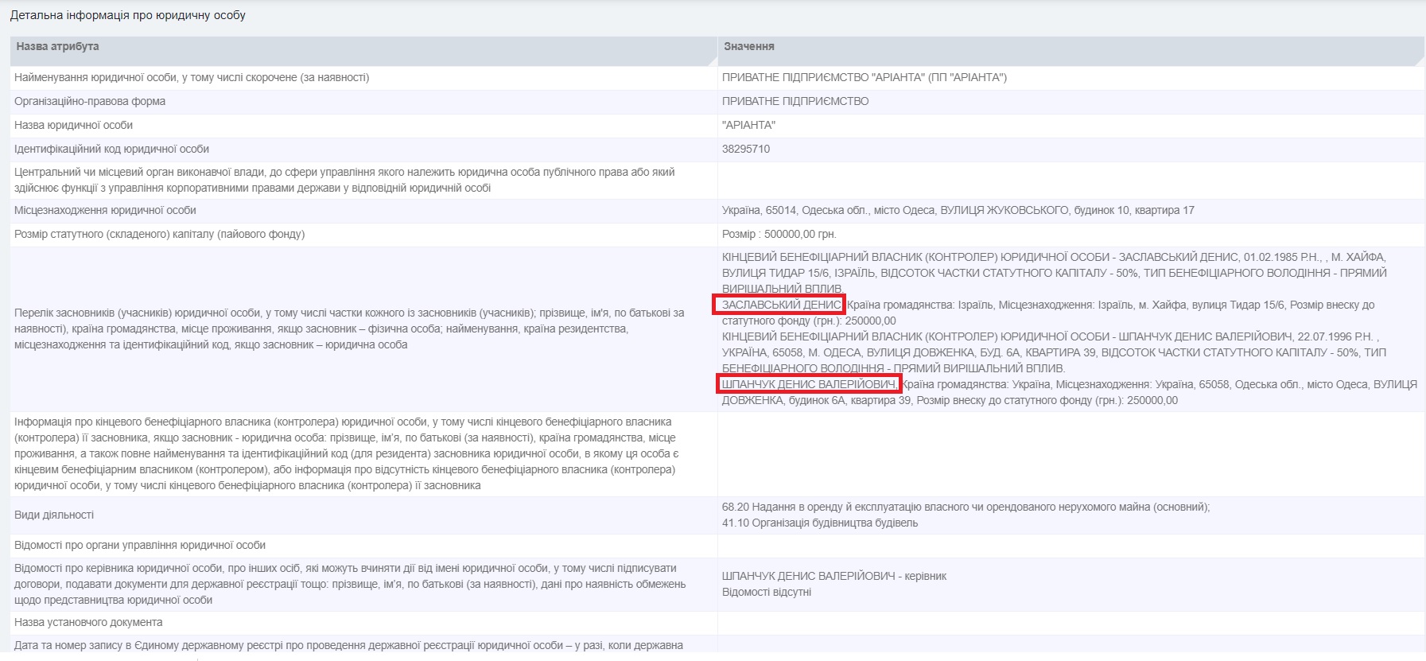This screenshot has width=1426, height=661.
Task: Click the "Значення" column header
Action: click(x=748, y=47)
